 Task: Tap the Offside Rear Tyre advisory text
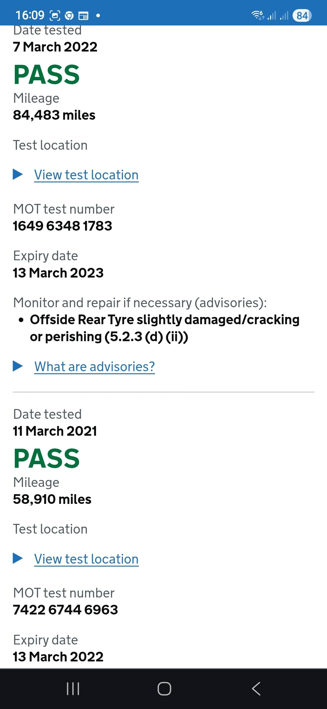pyautogui.click(x=164, y=328)
